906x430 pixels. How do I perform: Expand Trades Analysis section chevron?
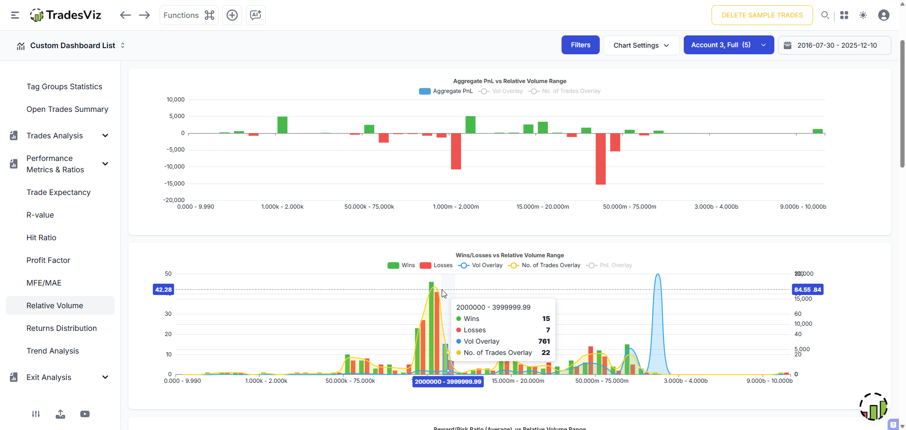coord(105,135)
